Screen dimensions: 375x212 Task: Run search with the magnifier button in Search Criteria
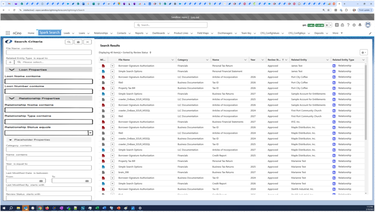69,42
